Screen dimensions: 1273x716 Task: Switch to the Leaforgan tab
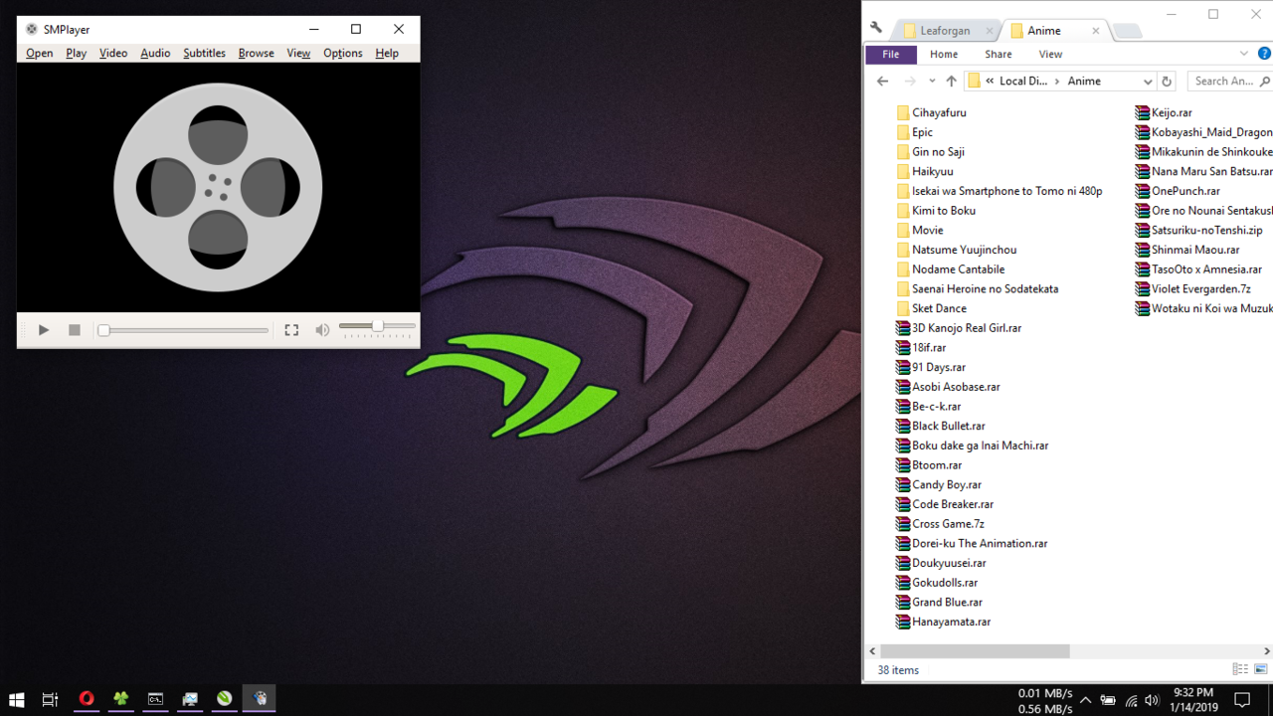click(x=945, y=31)
